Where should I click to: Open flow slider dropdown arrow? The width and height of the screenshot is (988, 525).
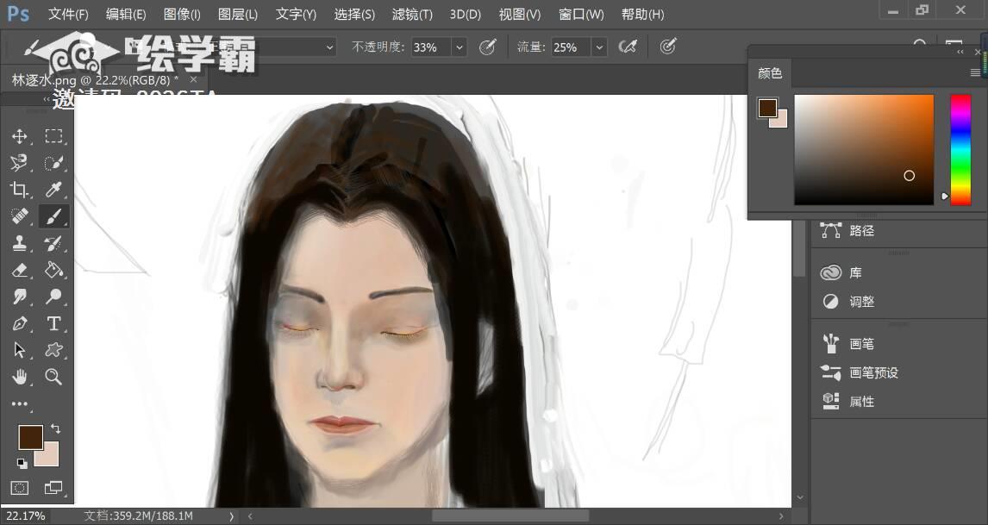click(599, 47)
